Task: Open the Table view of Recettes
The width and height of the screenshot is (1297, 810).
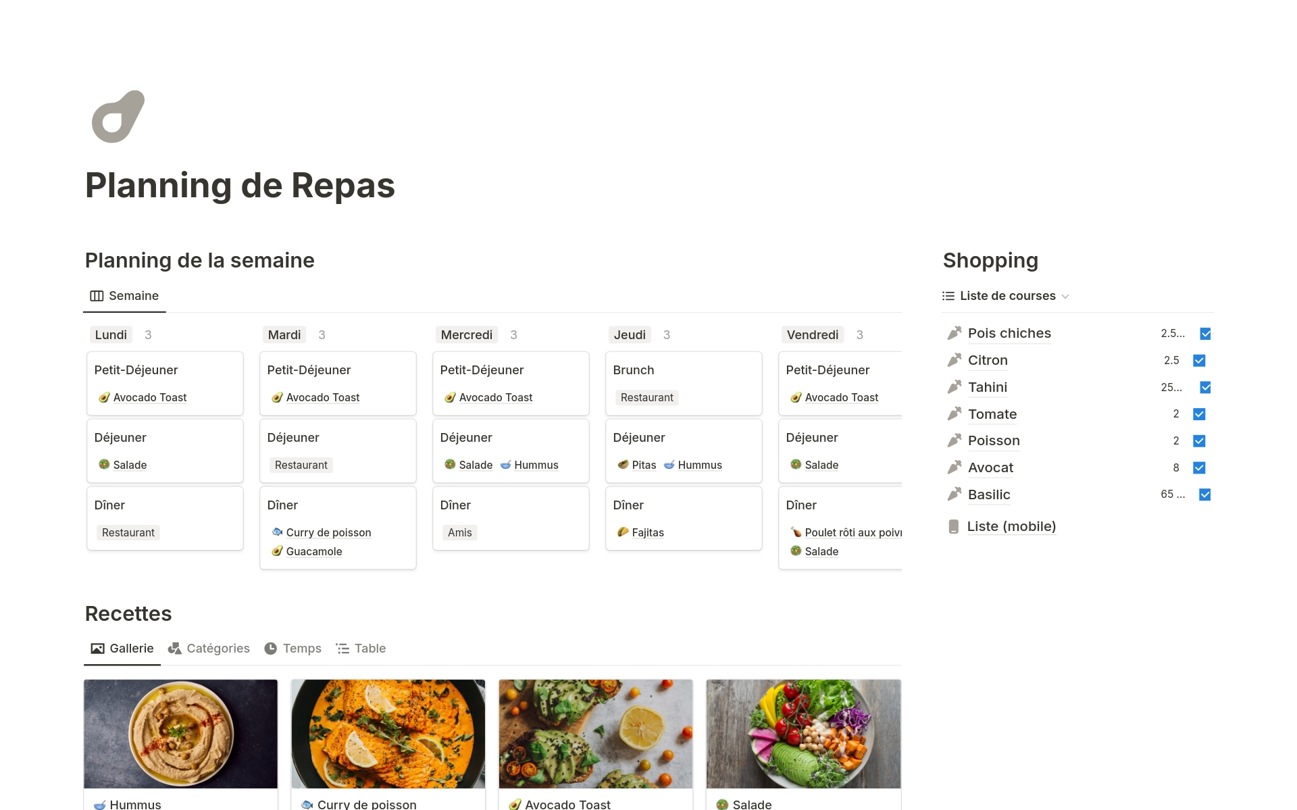Action: pos(361,649)
